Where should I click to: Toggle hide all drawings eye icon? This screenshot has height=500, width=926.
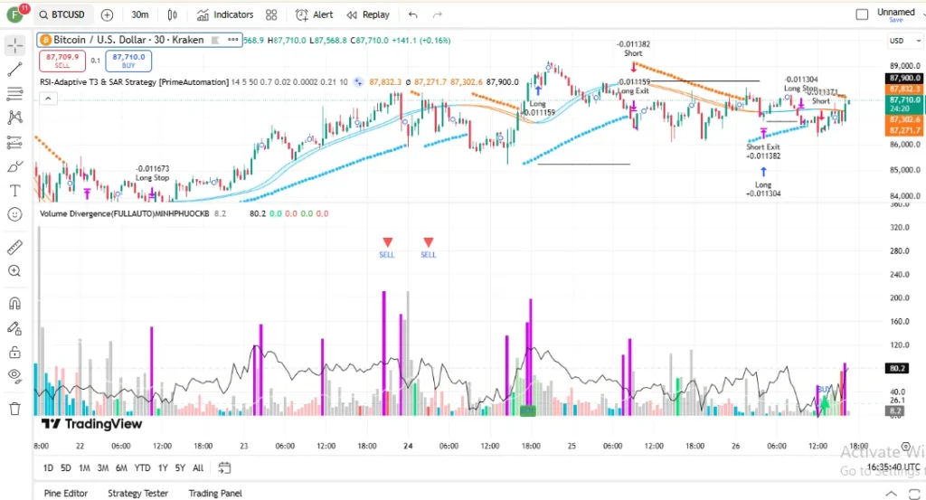pyautogui.click(x=14, y=375)
